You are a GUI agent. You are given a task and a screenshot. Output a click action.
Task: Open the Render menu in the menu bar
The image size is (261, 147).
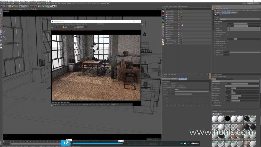pyautogui.click(x=39, y=4)
